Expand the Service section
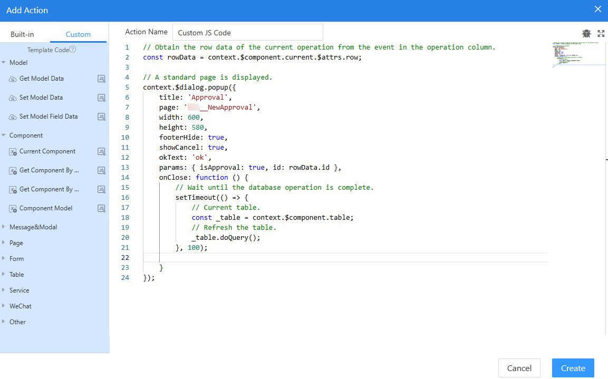 (x=4, y=290)
